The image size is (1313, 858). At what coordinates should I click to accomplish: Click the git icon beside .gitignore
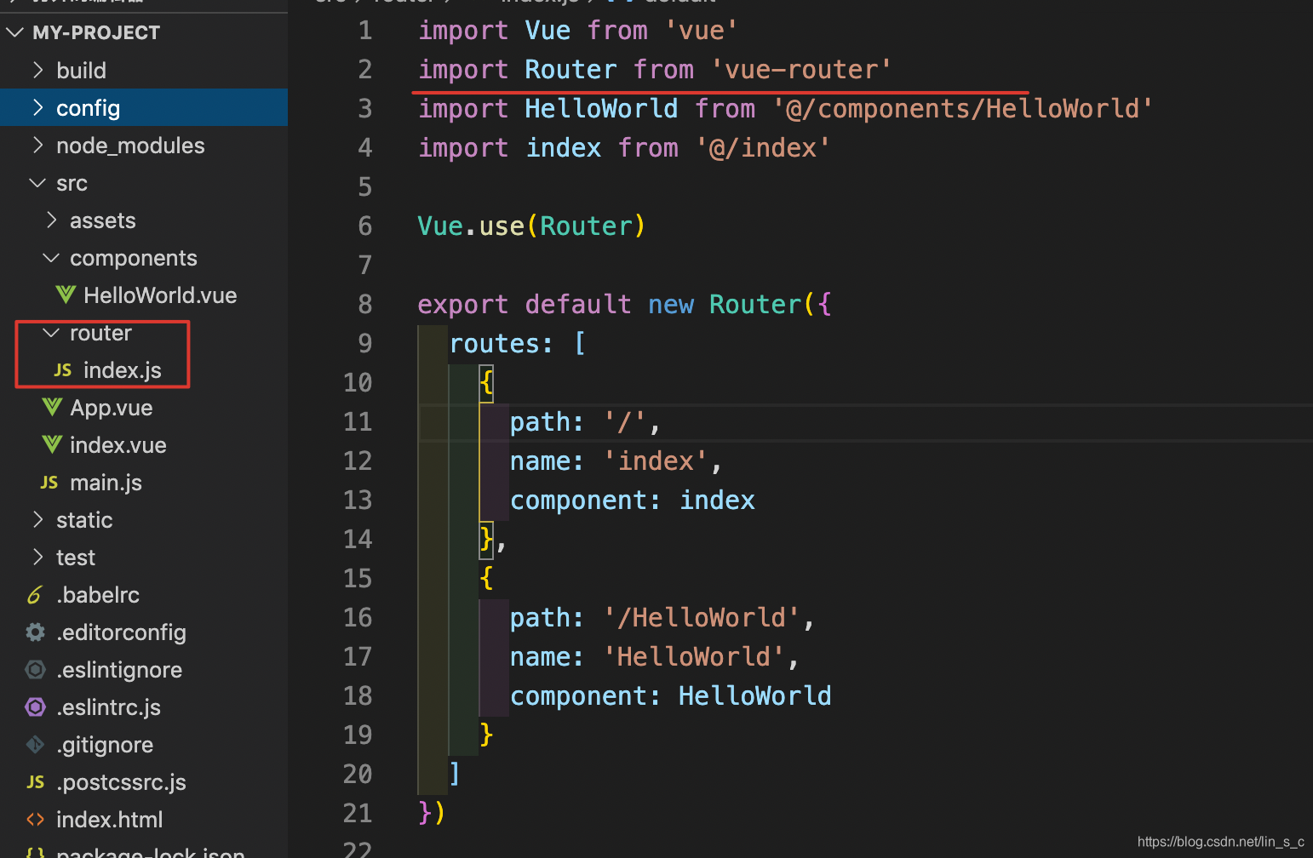(x=35, y=745)
